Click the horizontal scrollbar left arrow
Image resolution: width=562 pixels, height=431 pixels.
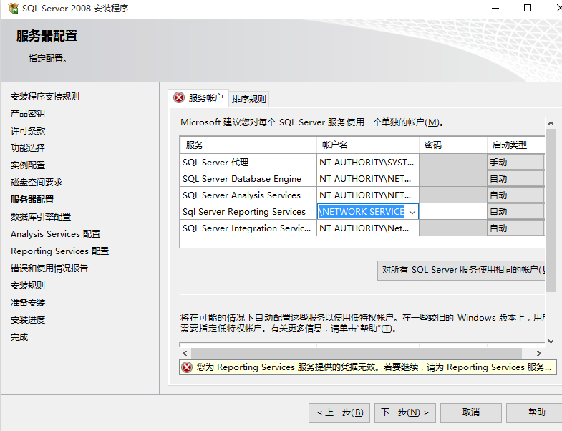[185, 353]
